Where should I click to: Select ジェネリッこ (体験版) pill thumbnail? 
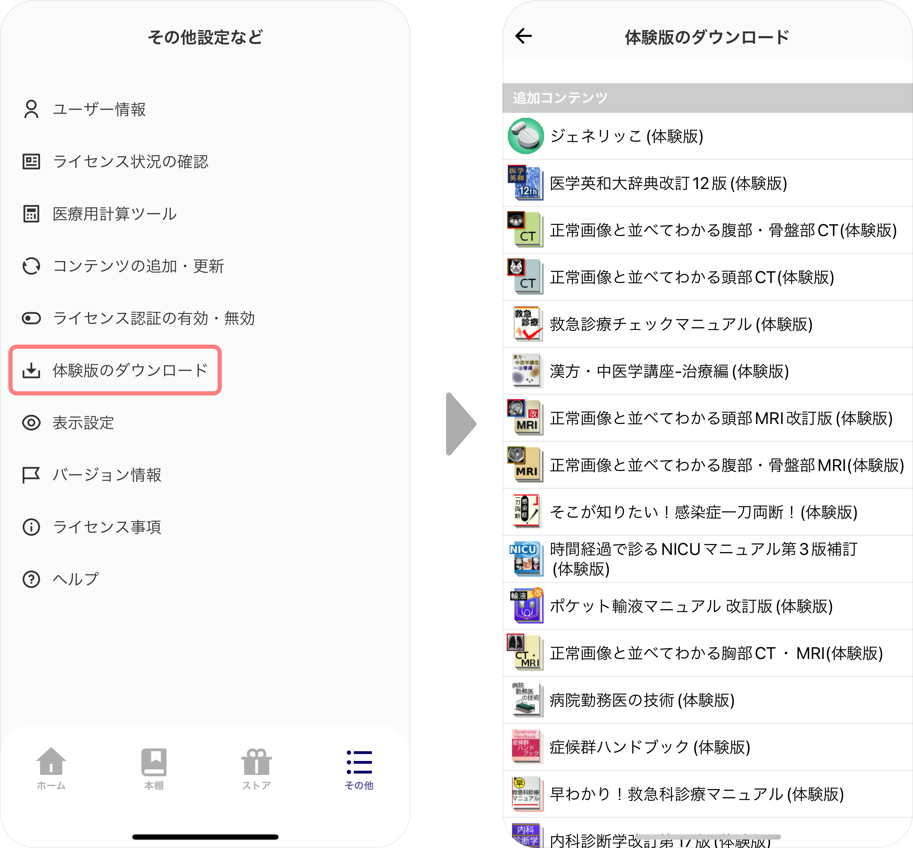525,136
